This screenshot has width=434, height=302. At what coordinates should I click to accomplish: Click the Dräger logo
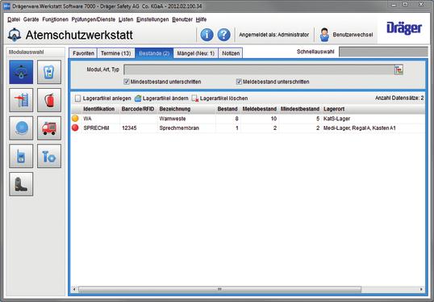(404, 28)
